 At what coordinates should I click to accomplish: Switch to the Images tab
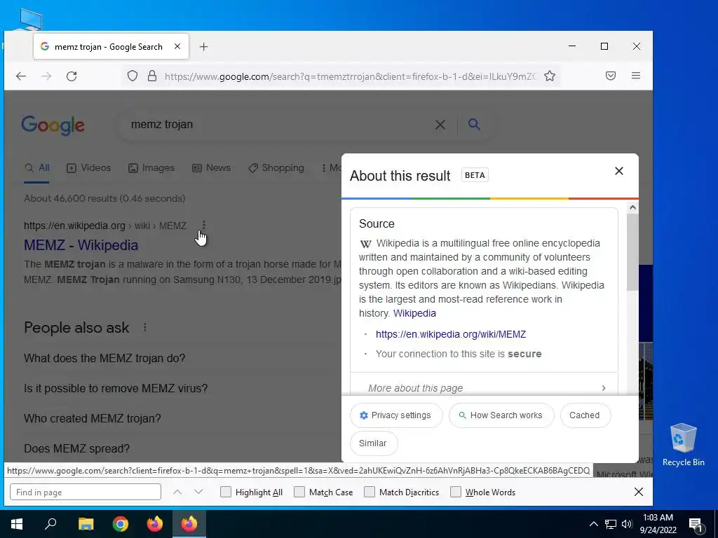tap(151, 168)
